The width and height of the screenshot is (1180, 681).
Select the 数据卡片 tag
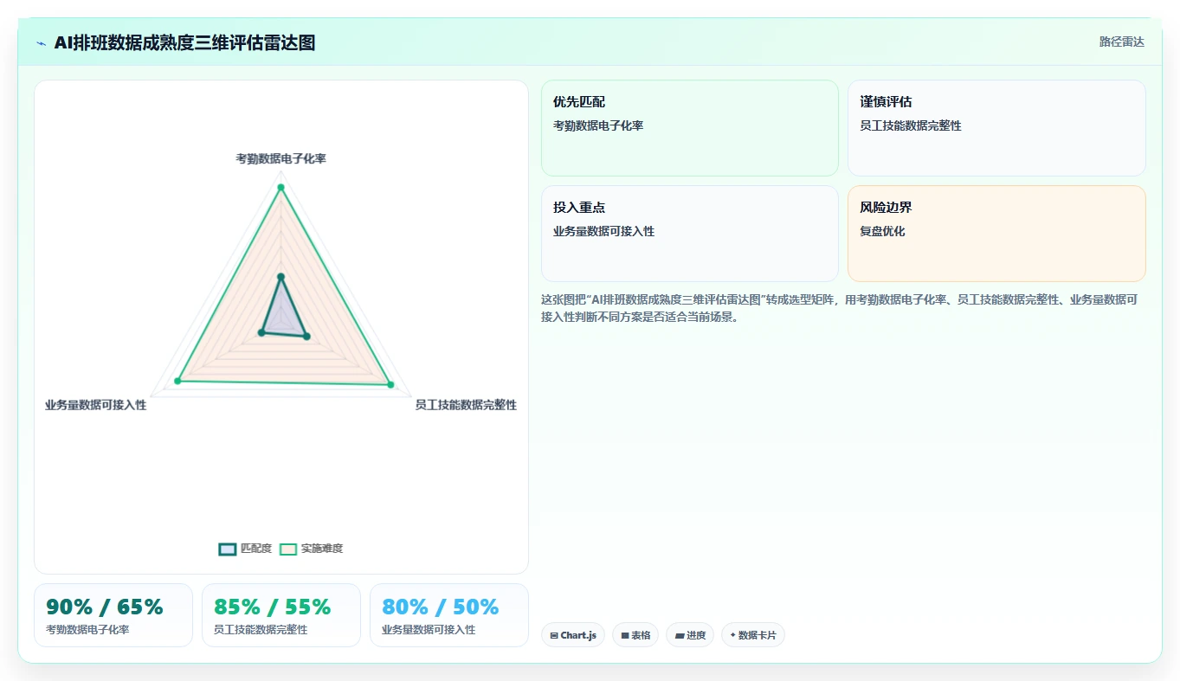tap(753, 635)
